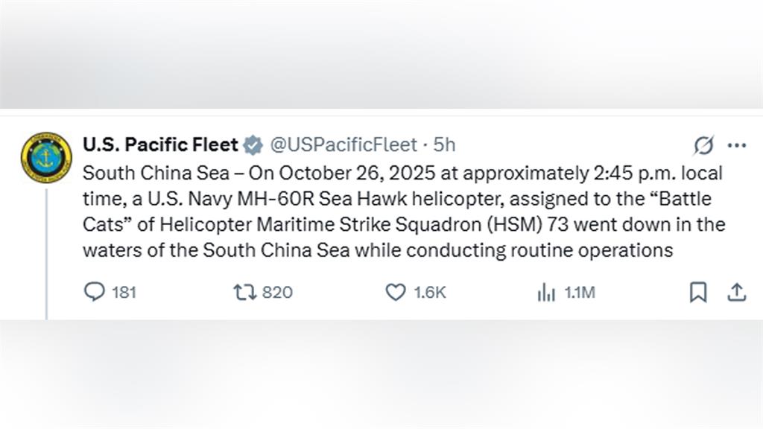
Task: Click the 5h timestamp
Action: tap(445, 144)
